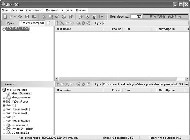
Task: Click the delete X icon in image pane
Action: 62,23
